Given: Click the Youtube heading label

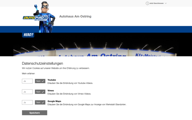Looking at the screenshot, I should point(52,80).
